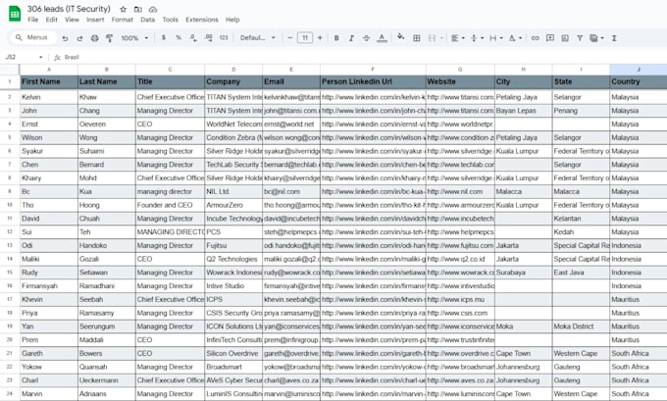
Task: Open the Google Sheets home icon
Action: tap(15, 14)
